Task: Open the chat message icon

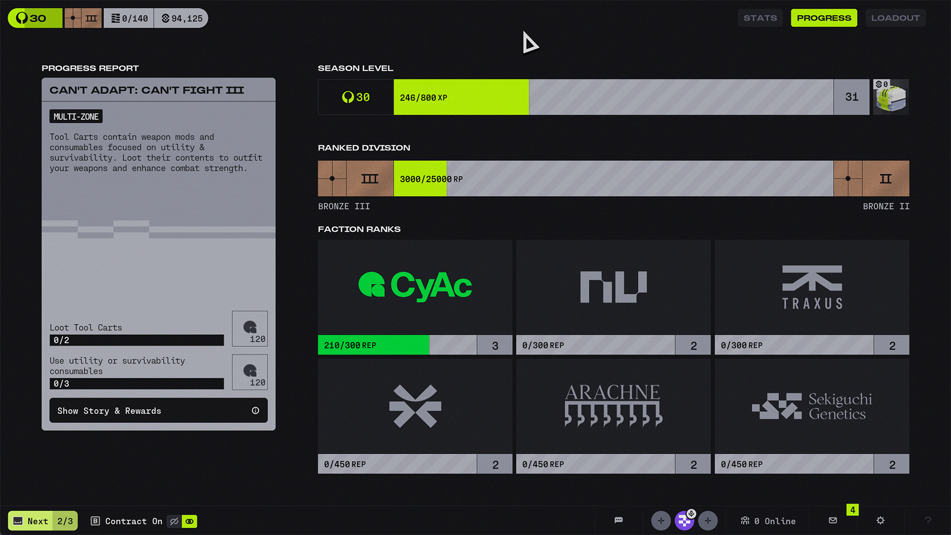Action: (x=619, y=520)
